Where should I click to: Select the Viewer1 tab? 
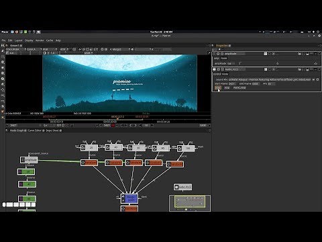15,46
